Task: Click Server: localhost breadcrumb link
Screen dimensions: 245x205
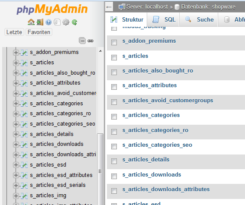Action: pyautogui.click(x=147, y=7)
